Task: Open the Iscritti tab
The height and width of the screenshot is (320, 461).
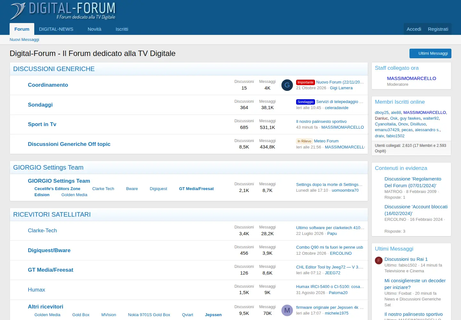Action: [122, 29]
